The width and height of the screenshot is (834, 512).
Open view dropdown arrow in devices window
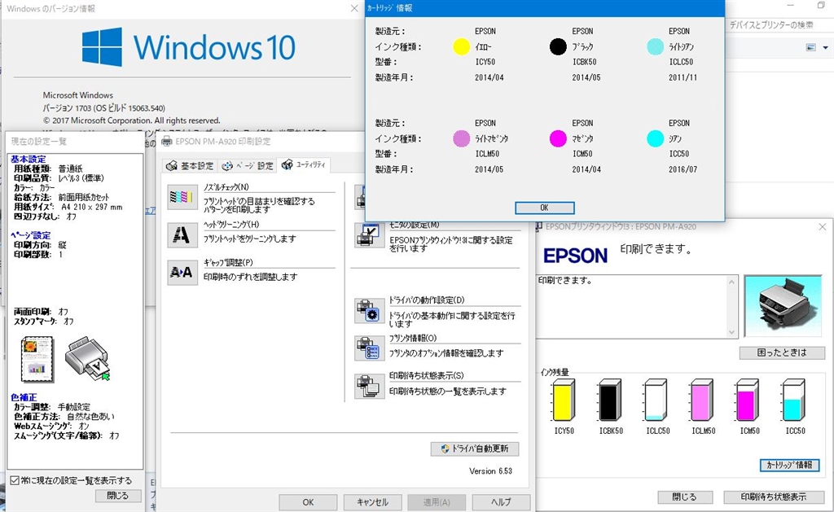click(x=826, y=47)
